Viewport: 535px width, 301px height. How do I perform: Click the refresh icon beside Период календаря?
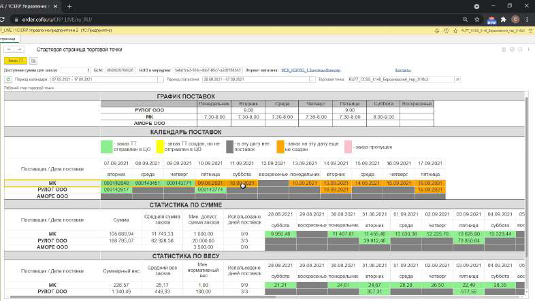8,79
